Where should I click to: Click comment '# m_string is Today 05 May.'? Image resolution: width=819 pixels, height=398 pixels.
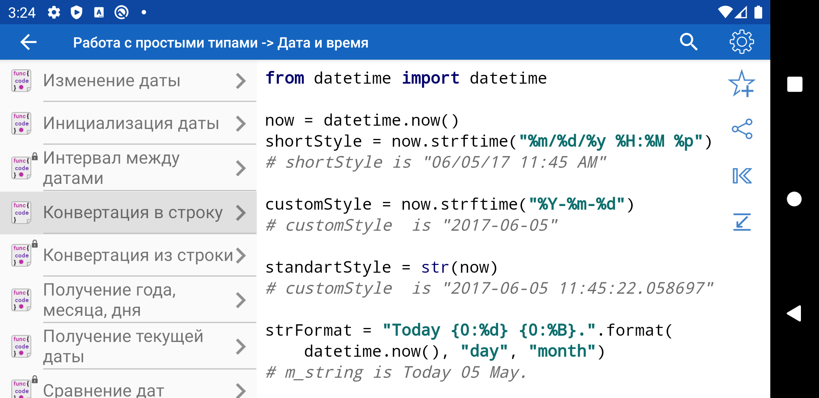click(x=396, y=373)
